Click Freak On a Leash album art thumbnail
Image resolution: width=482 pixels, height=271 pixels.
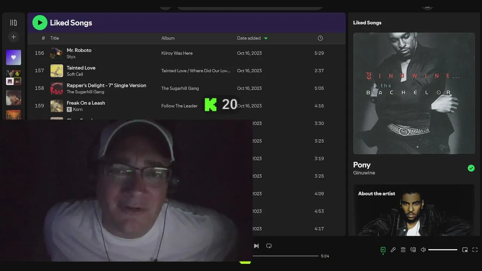pyautogui.click(x=57, y=106)
